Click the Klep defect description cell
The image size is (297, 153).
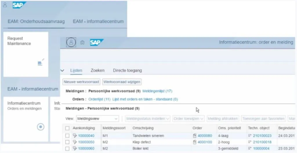tap(142, 142)
